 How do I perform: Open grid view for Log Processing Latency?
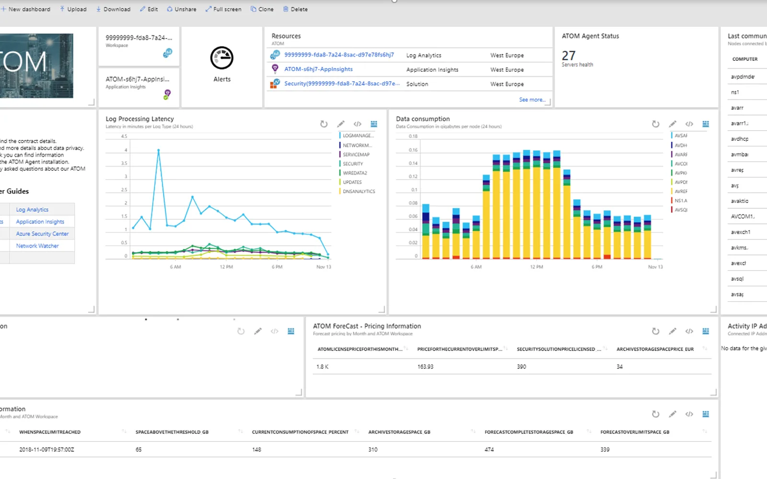click(374, 124)
